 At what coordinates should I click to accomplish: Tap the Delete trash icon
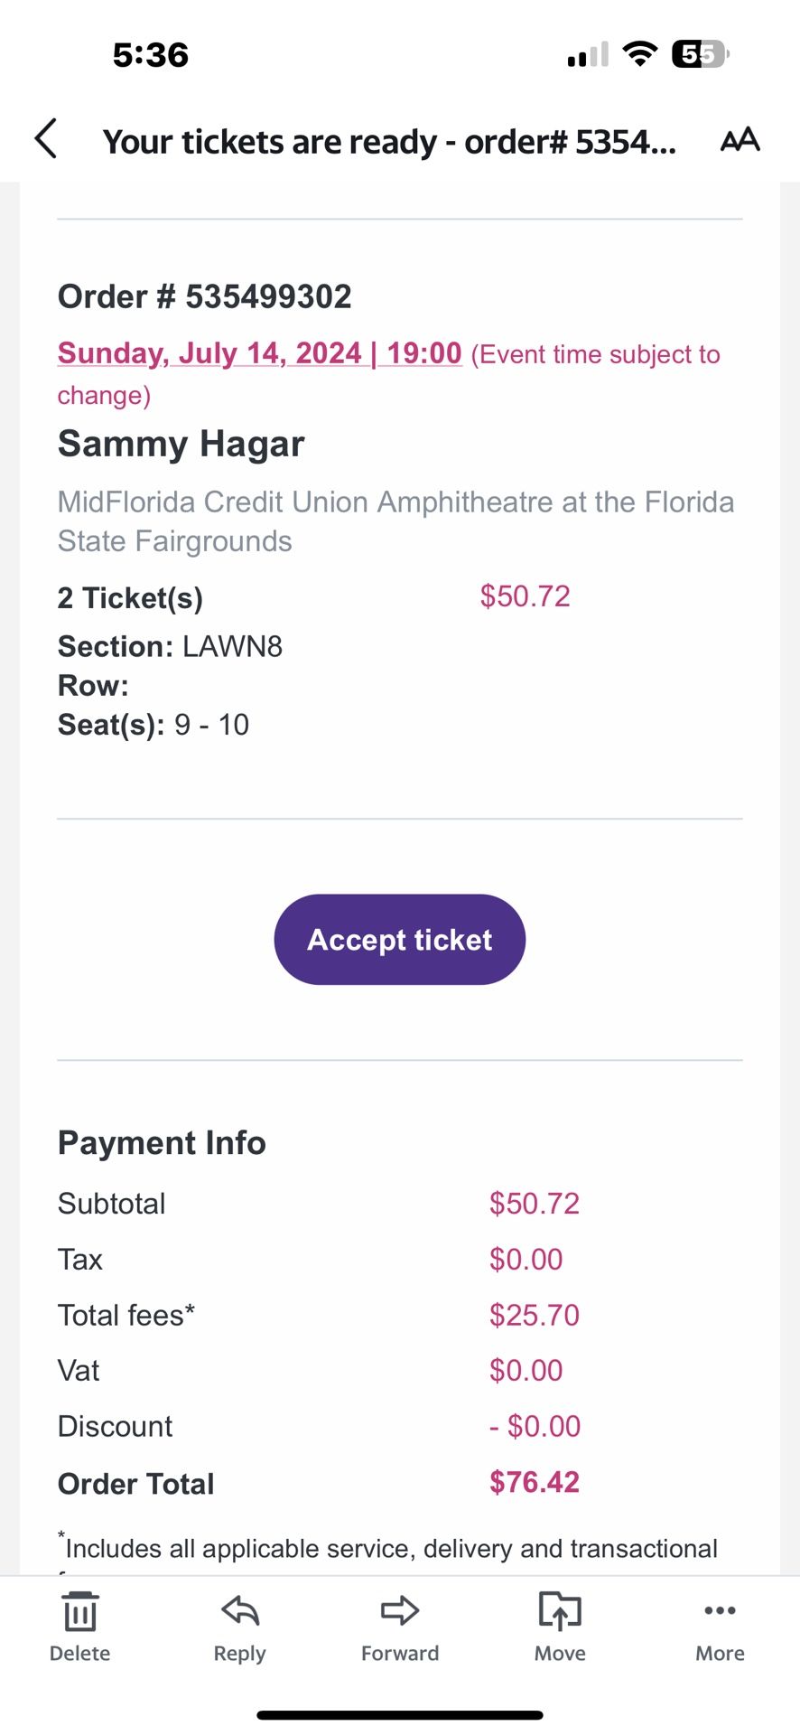pyautogui.click(x=80, y=1612)
